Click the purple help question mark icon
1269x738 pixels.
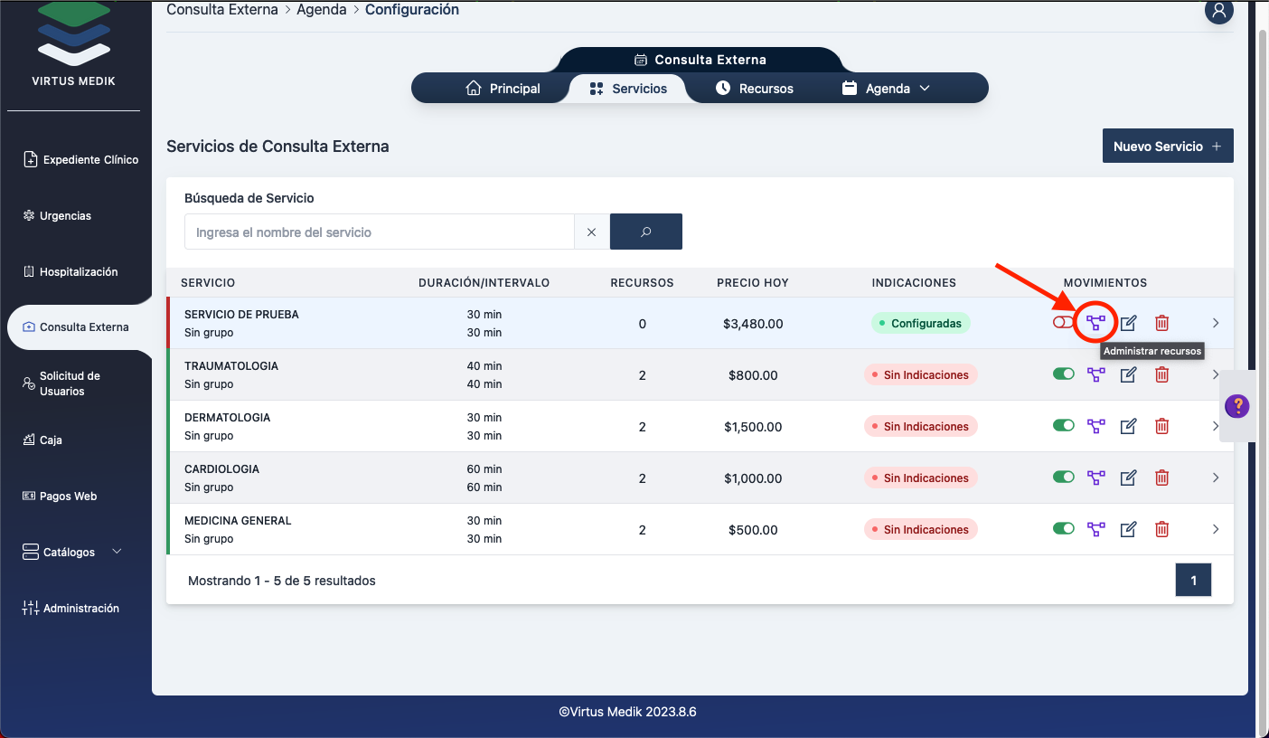(x=1236, y=406)
